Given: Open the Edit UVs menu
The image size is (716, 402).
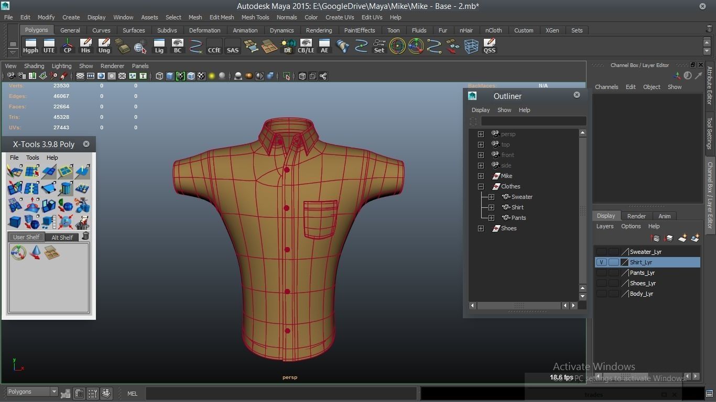Looking at the screenshot, I should [372, 17].
